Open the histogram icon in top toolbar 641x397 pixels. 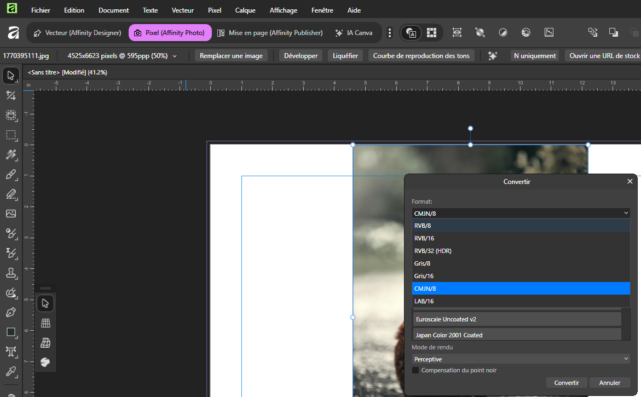pos(549,33)
